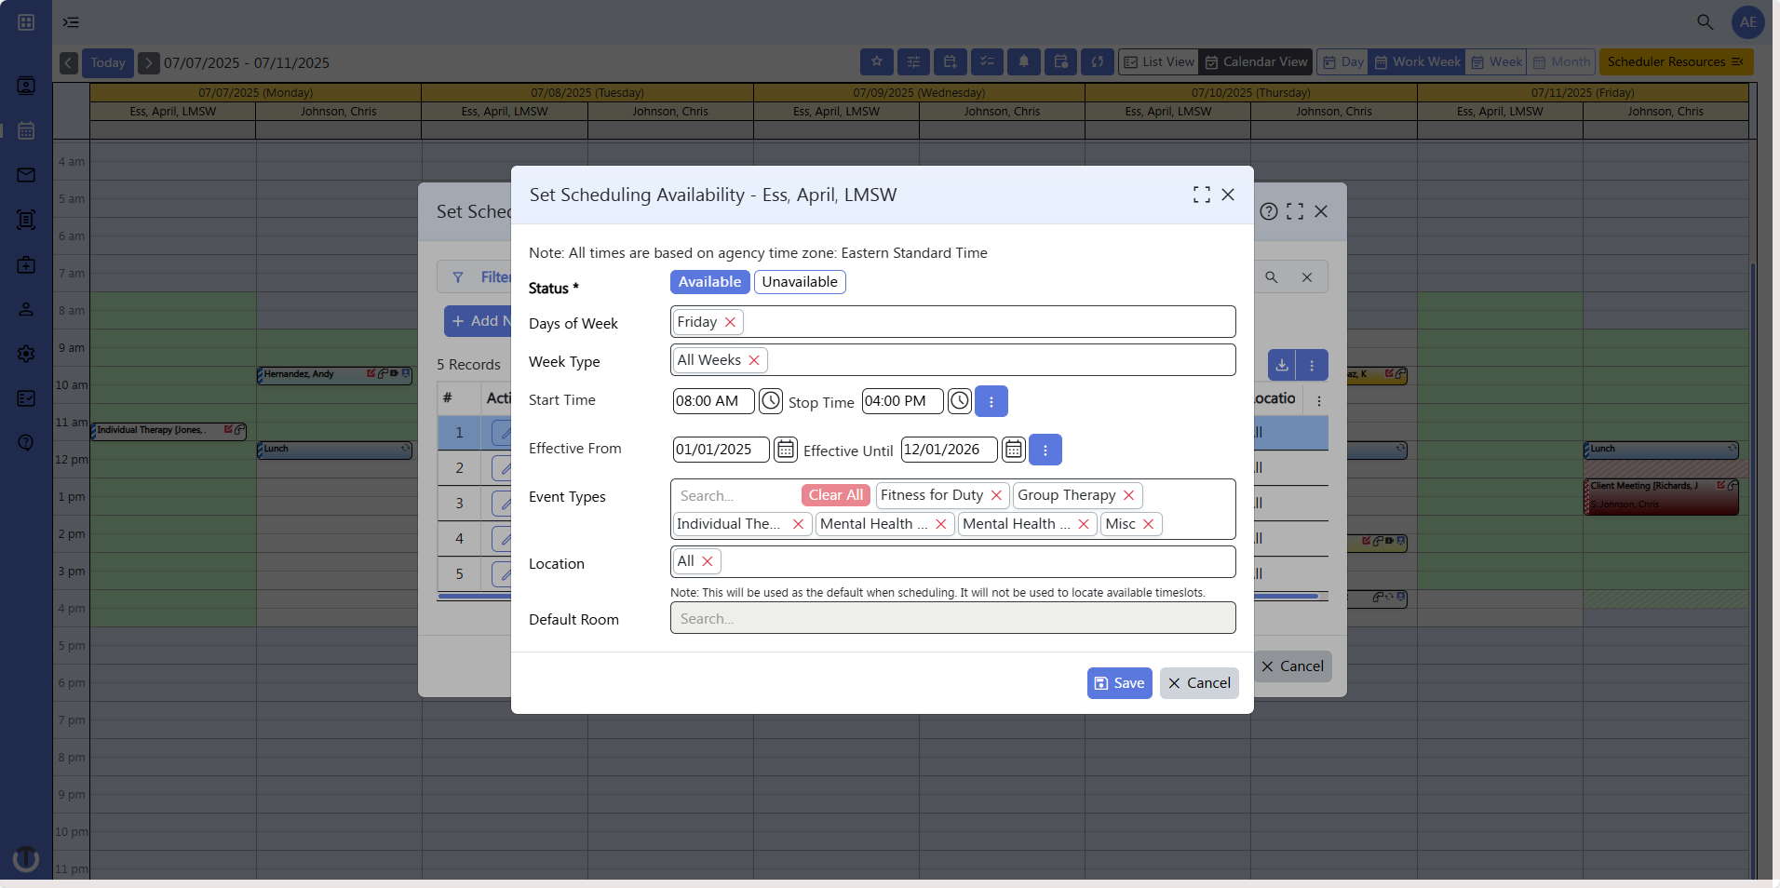Click the star favorites icon in the toolbar
The image size is (1780, 888).
[x=876, y=61]
